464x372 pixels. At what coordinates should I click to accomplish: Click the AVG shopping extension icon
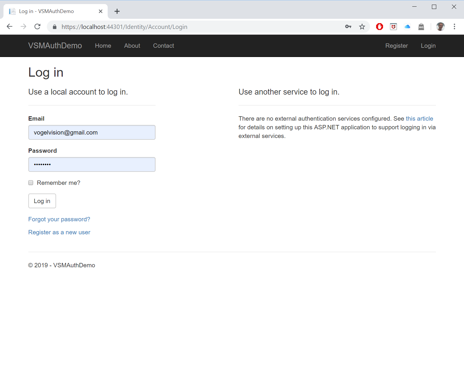point(421,27)
